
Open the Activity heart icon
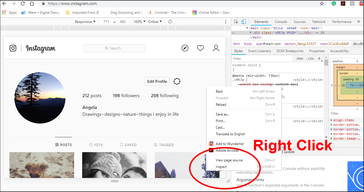200,48
